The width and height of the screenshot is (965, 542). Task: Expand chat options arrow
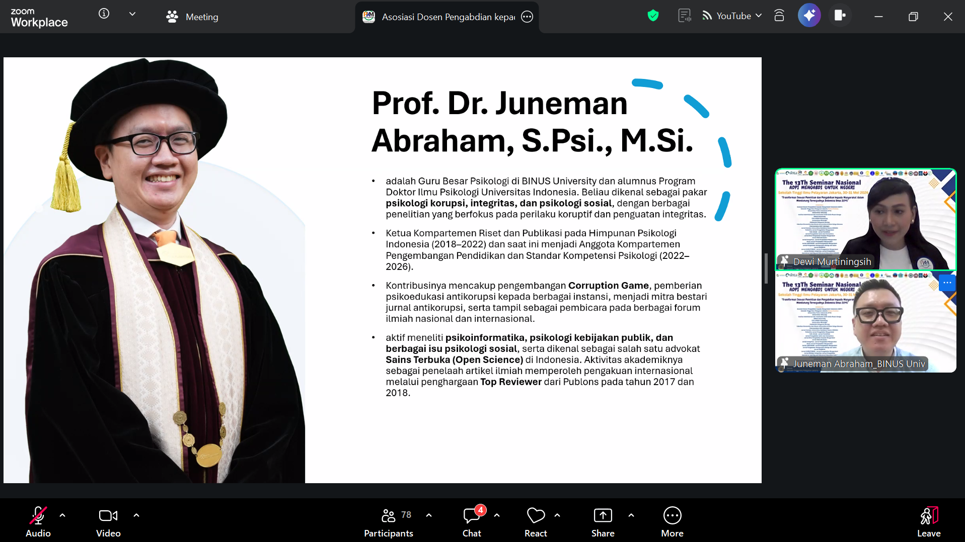tap(497, 515)
